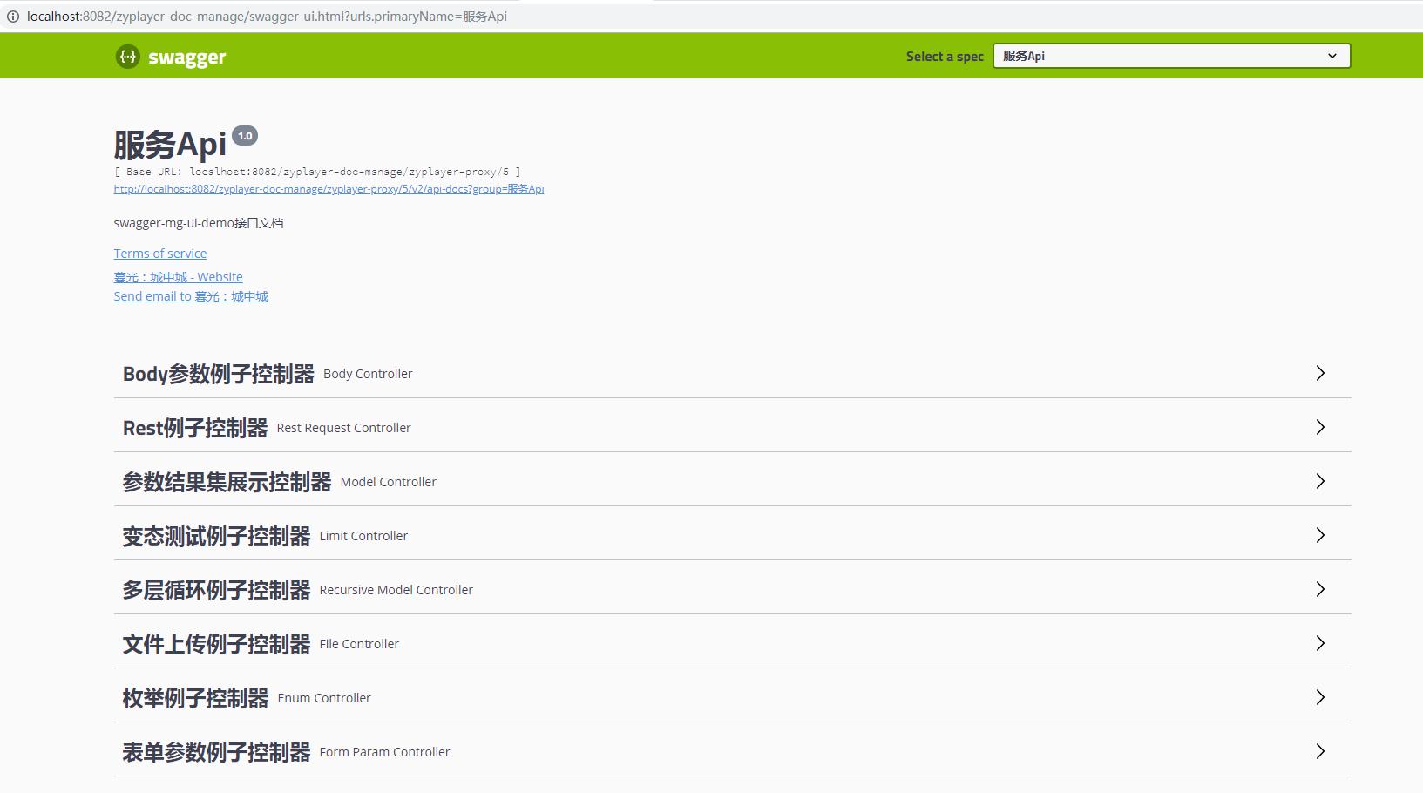
Task: Click the 1.0 version badge
Action: coord(245,136)
